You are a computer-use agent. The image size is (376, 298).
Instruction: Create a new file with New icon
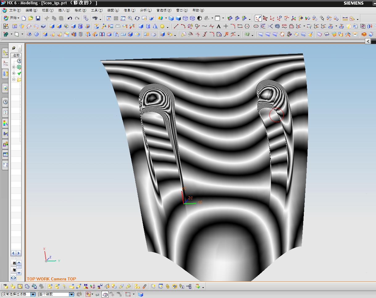24,18
